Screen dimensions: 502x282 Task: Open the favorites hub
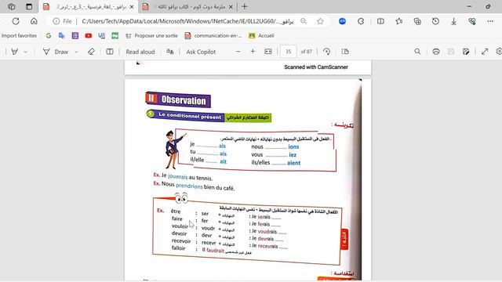click(399, 21)
